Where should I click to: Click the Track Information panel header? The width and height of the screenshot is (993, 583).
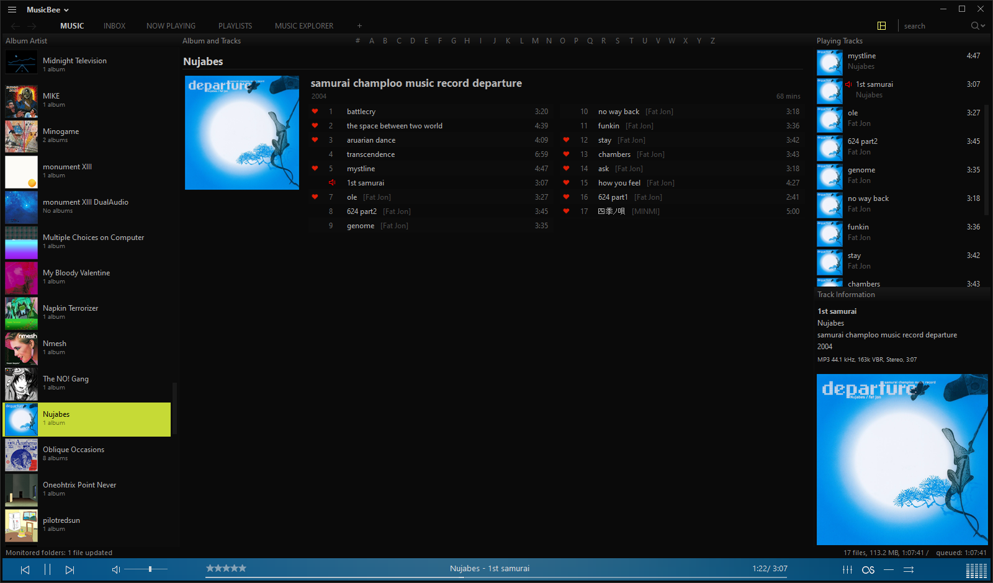pos(846,295)
